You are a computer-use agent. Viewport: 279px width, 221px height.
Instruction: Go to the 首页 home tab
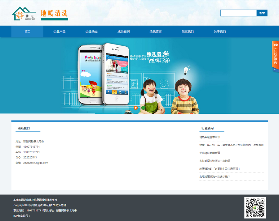point(27,32)
